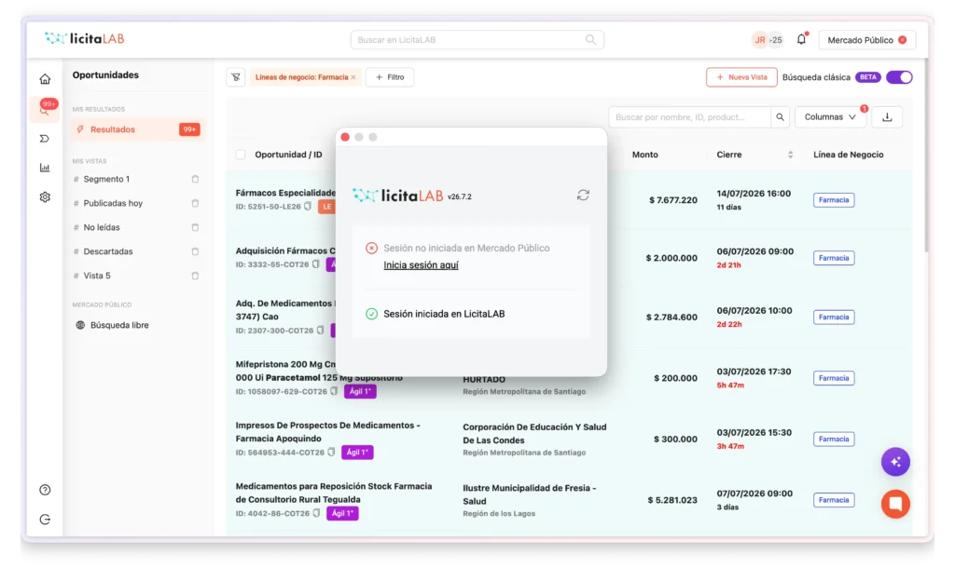Copy ID 5251-50-LE26
The height and width of the screenshot is (568, 955).
(x=308, y=207)
